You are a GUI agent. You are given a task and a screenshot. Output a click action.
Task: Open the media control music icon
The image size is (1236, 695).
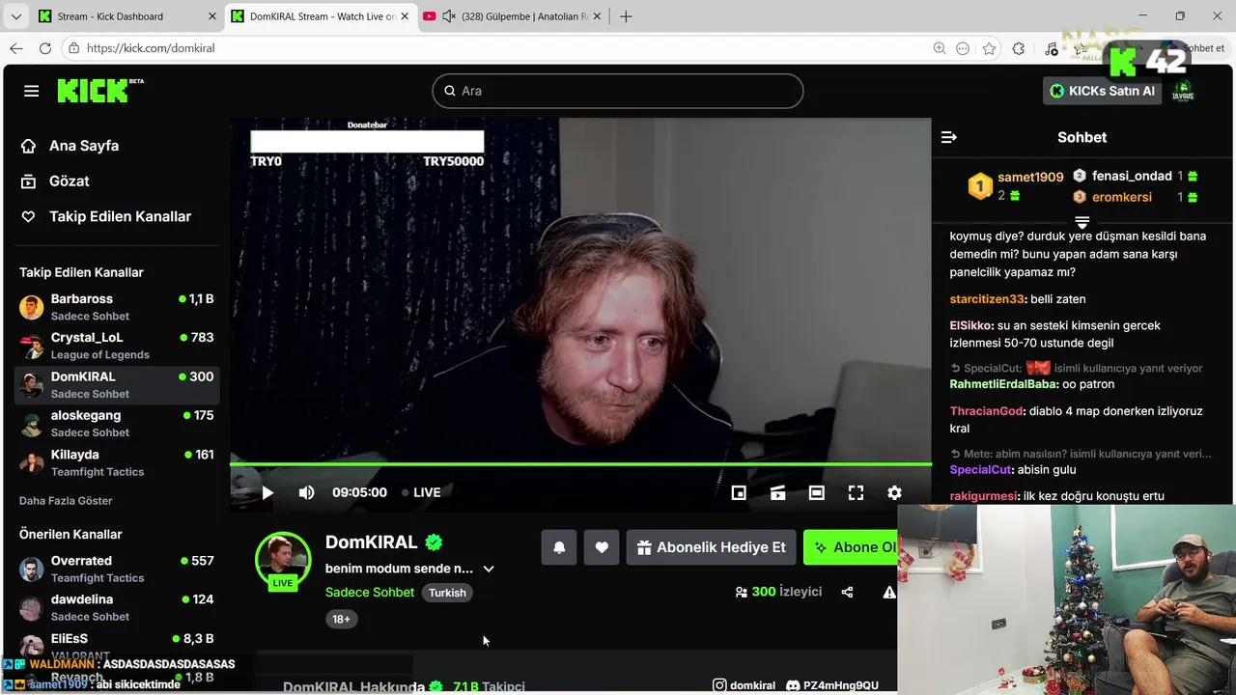coord(1052,48)
